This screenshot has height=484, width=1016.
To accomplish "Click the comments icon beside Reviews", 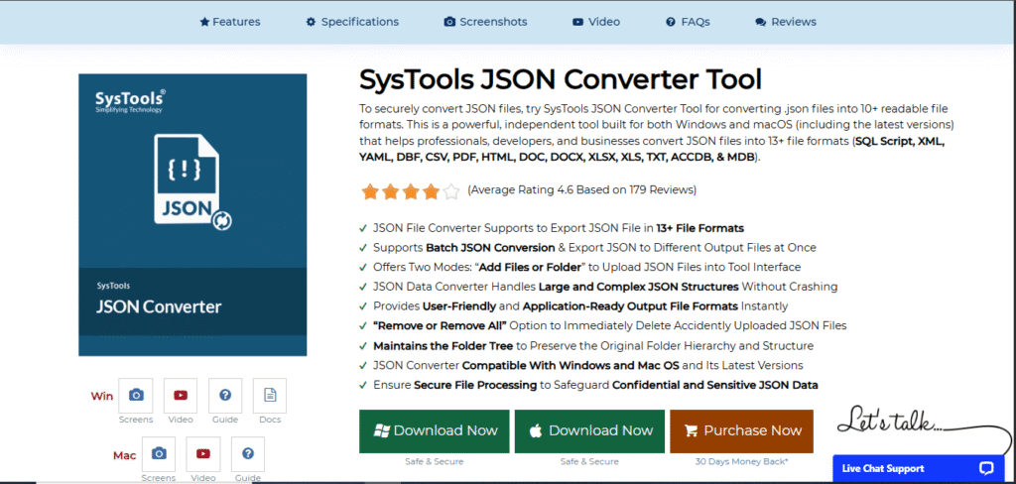I will (761, 22).
